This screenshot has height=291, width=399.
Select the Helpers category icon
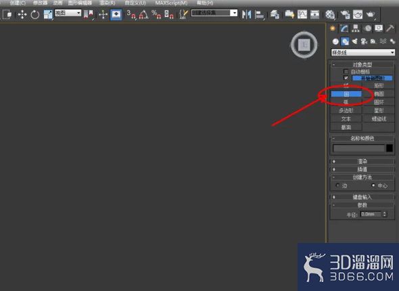click(x=373, y=41)
